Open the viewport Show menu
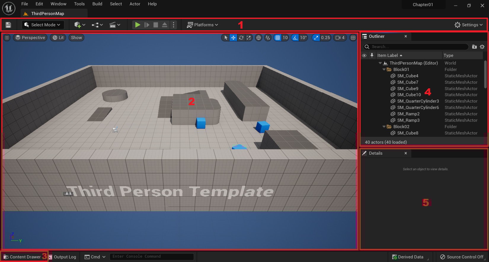This screenshot has height=262, width=489. click(76, 38)
